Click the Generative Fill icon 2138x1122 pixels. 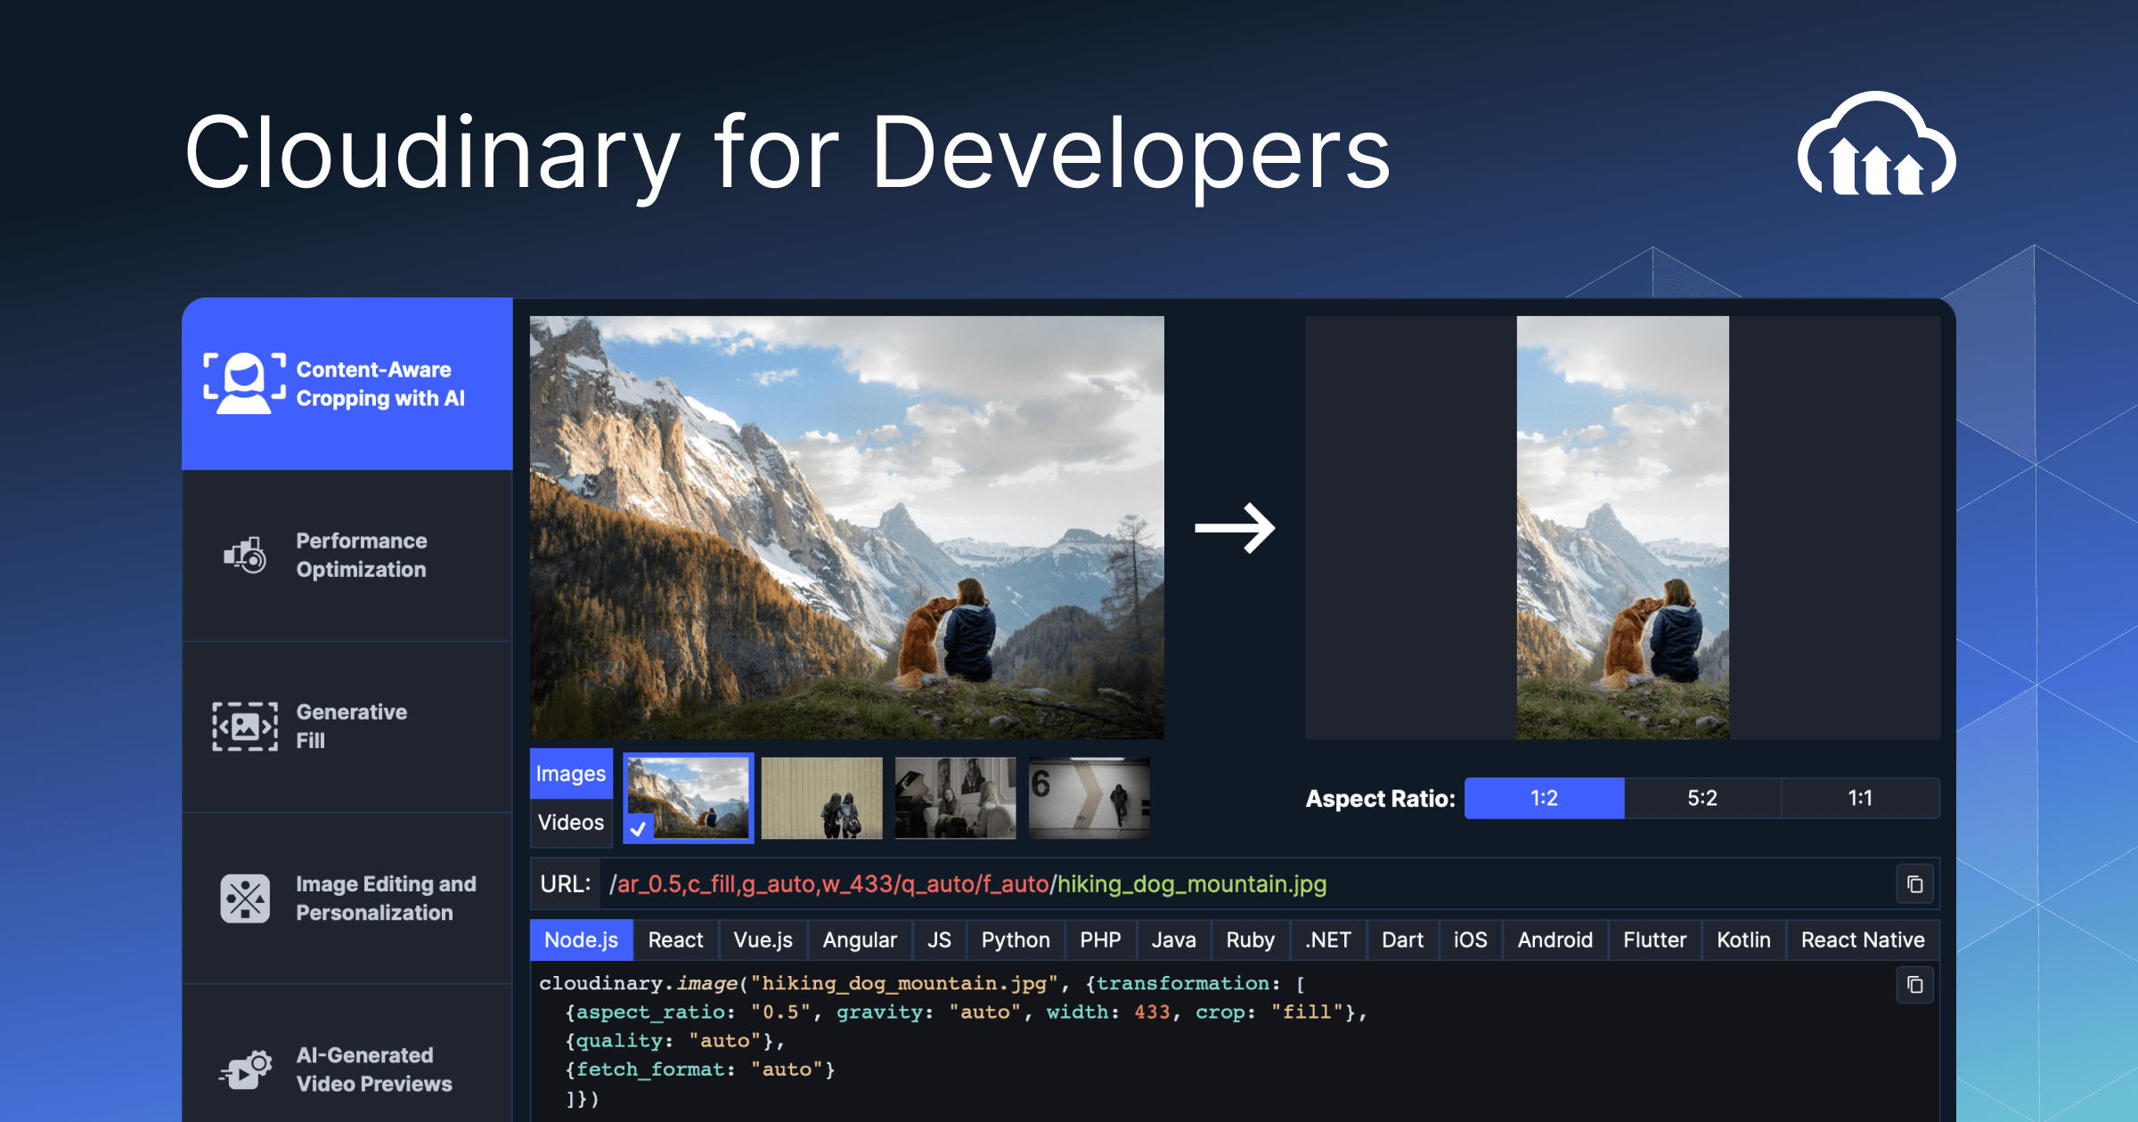point(244,726)
